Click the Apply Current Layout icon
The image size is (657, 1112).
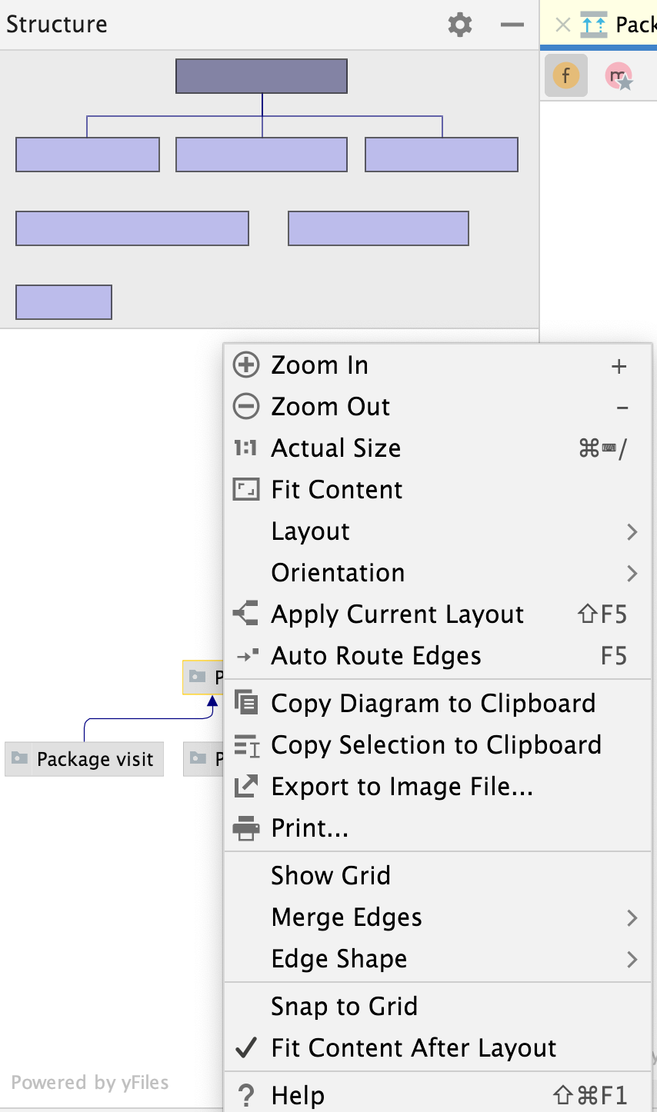pyautogui.click(x=246, y=614)
